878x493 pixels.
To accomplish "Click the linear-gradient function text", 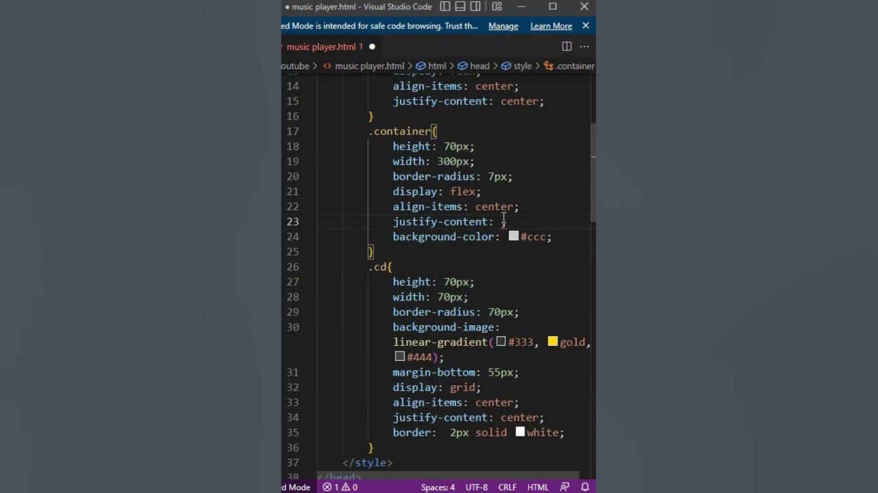I will pos(440,342).
